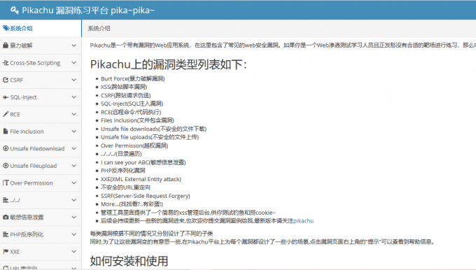Open the Cross-Site Scripting menu
Image resolution: width=476 pixels, height=270 pixels.
[x=41, y=63]
